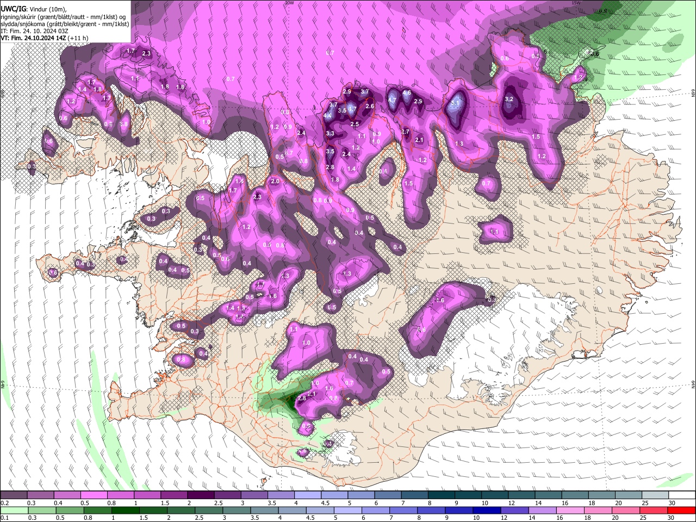Click the 2.7 precipitation value on the map
This screenshot has width=696, height=522.
click(x=405, y=132)
